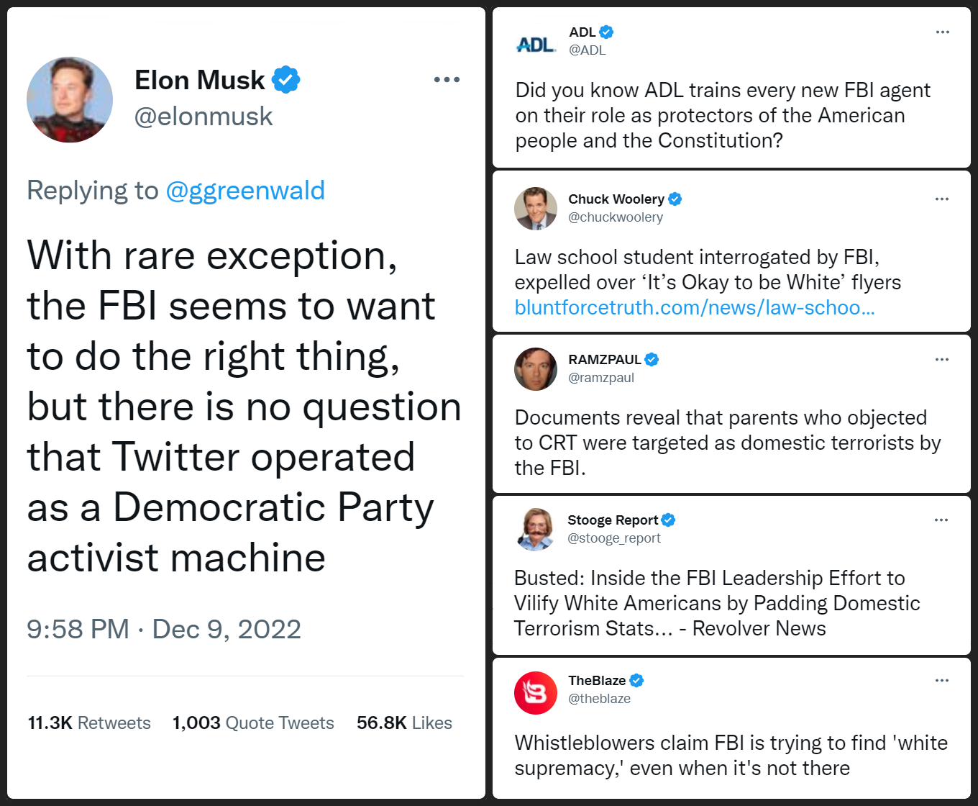Click the verified badge next to TheBlaze
This screenshot has height=806, width=978.
636,680
